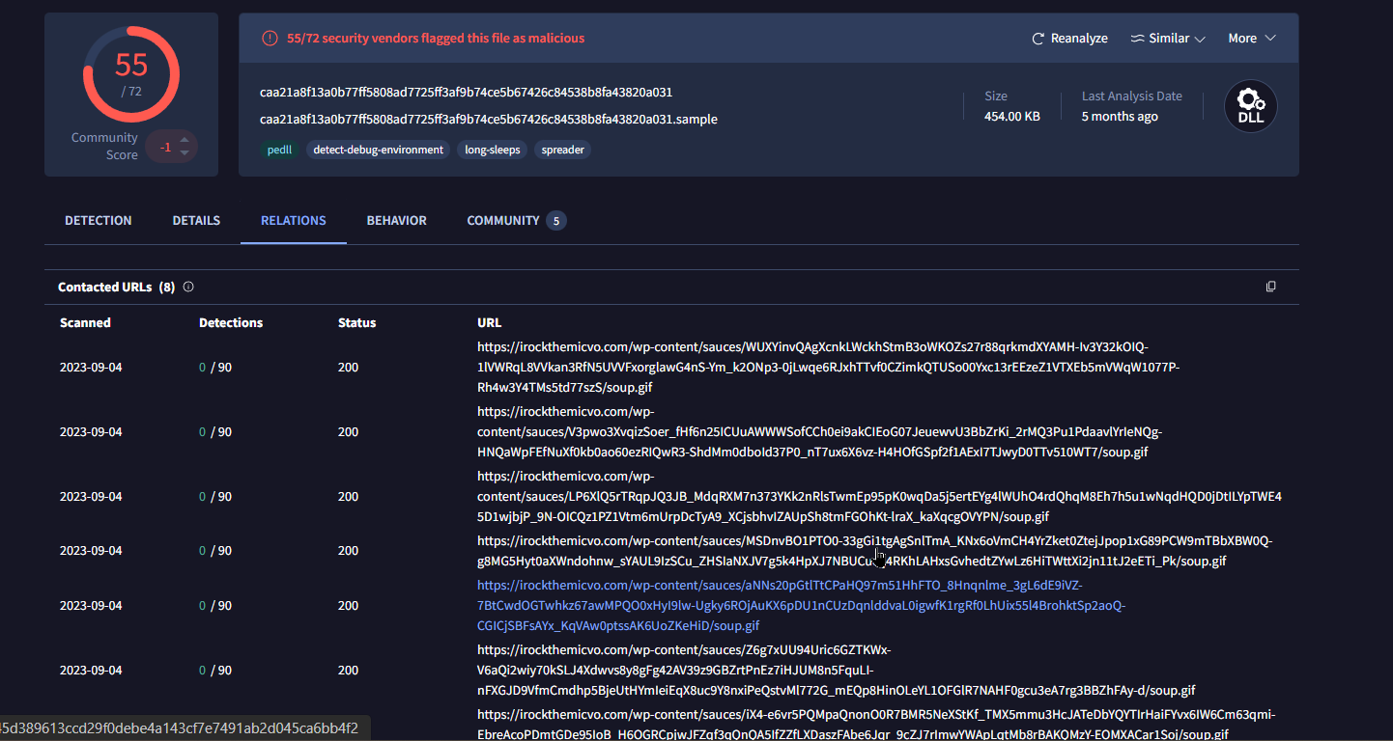The image size is (1393, 741).
Task: Click the URL containing WUXYinvQAgXcnkLWckhStmB3oWKOZs
Action: pyautogui.click(x=829, y=368)
